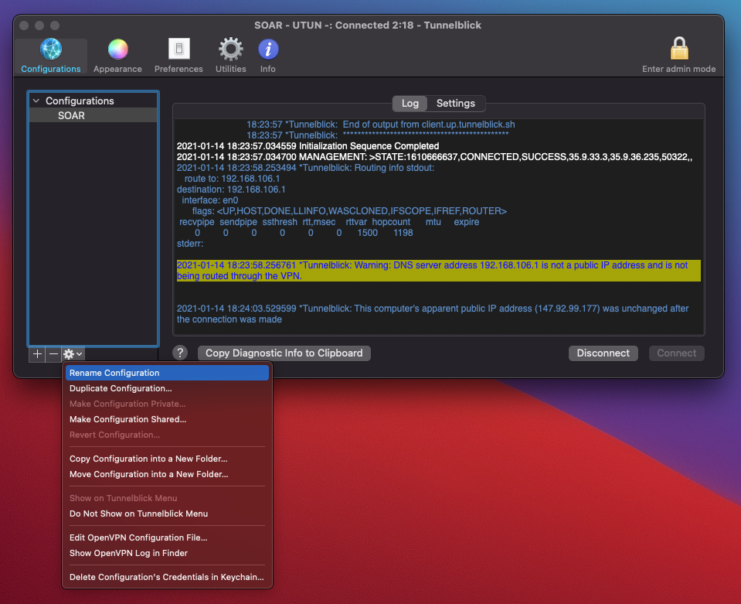
Task: Click the Enter admin mode lock
Action: point(679,48)
